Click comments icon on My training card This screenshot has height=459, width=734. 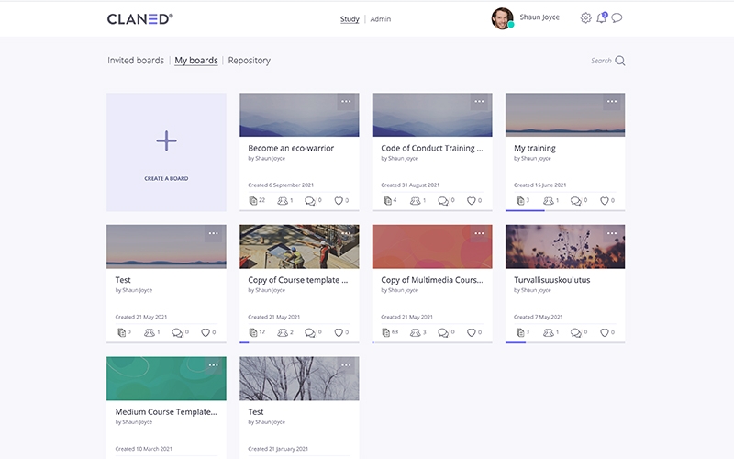pyautogui.click(x=576, y=200)
